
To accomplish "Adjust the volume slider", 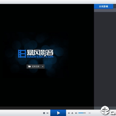I will 82,113.
